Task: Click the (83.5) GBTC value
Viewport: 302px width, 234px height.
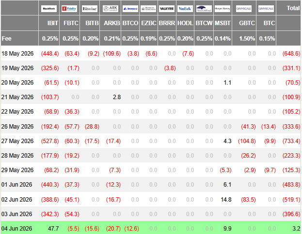Action: tap(249, 199)
